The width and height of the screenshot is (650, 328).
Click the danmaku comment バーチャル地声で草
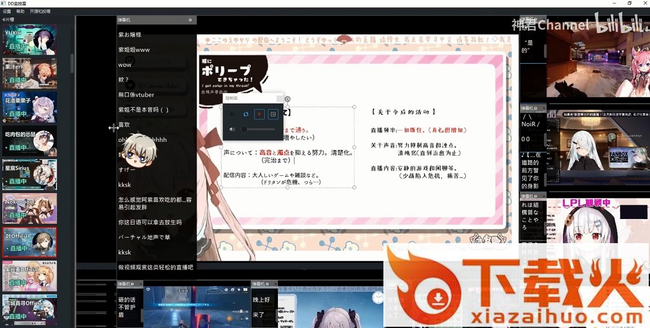tap(144, 237)
